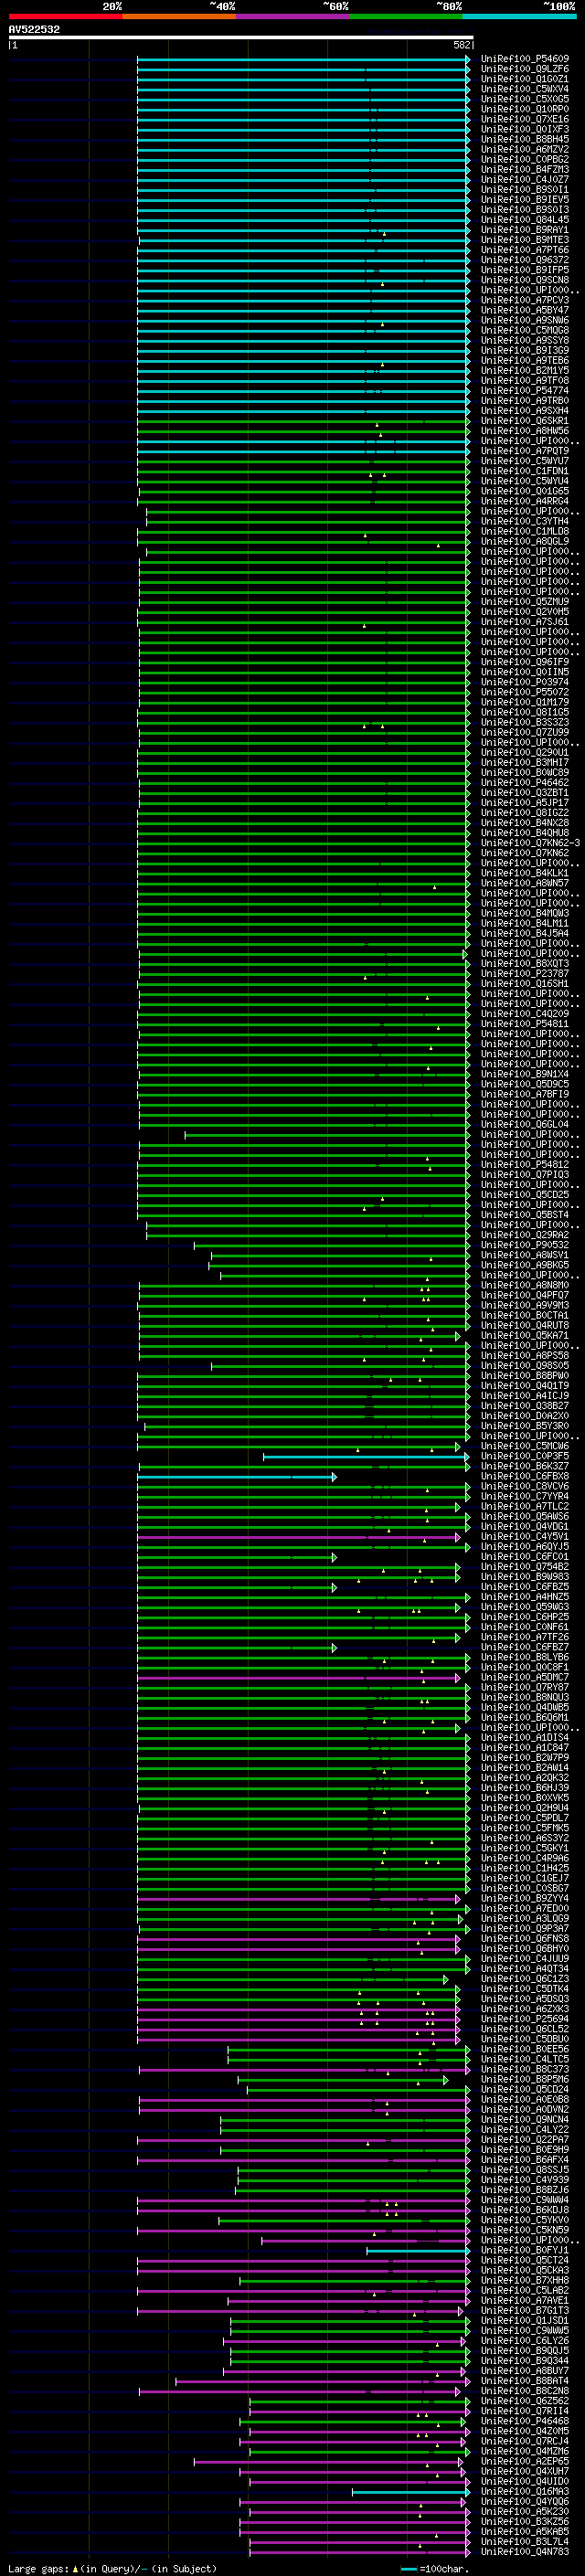Select the label UniRef100_C6FC01
This screenshot has height=2576, width=585.
tap(524, 1557)
